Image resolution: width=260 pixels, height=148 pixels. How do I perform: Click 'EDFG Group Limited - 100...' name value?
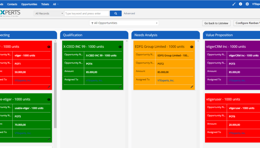pyautogui.click(x=173, y=56)
